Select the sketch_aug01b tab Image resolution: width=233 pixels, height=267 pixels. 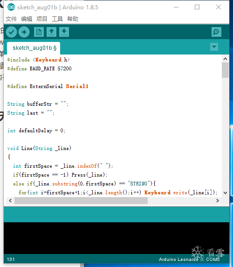pyautogui.click(x=34, y=48)
